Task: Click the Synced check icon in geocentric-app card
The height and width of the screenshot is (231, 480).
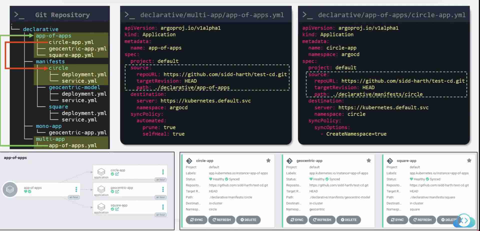Action: point(327,179)
